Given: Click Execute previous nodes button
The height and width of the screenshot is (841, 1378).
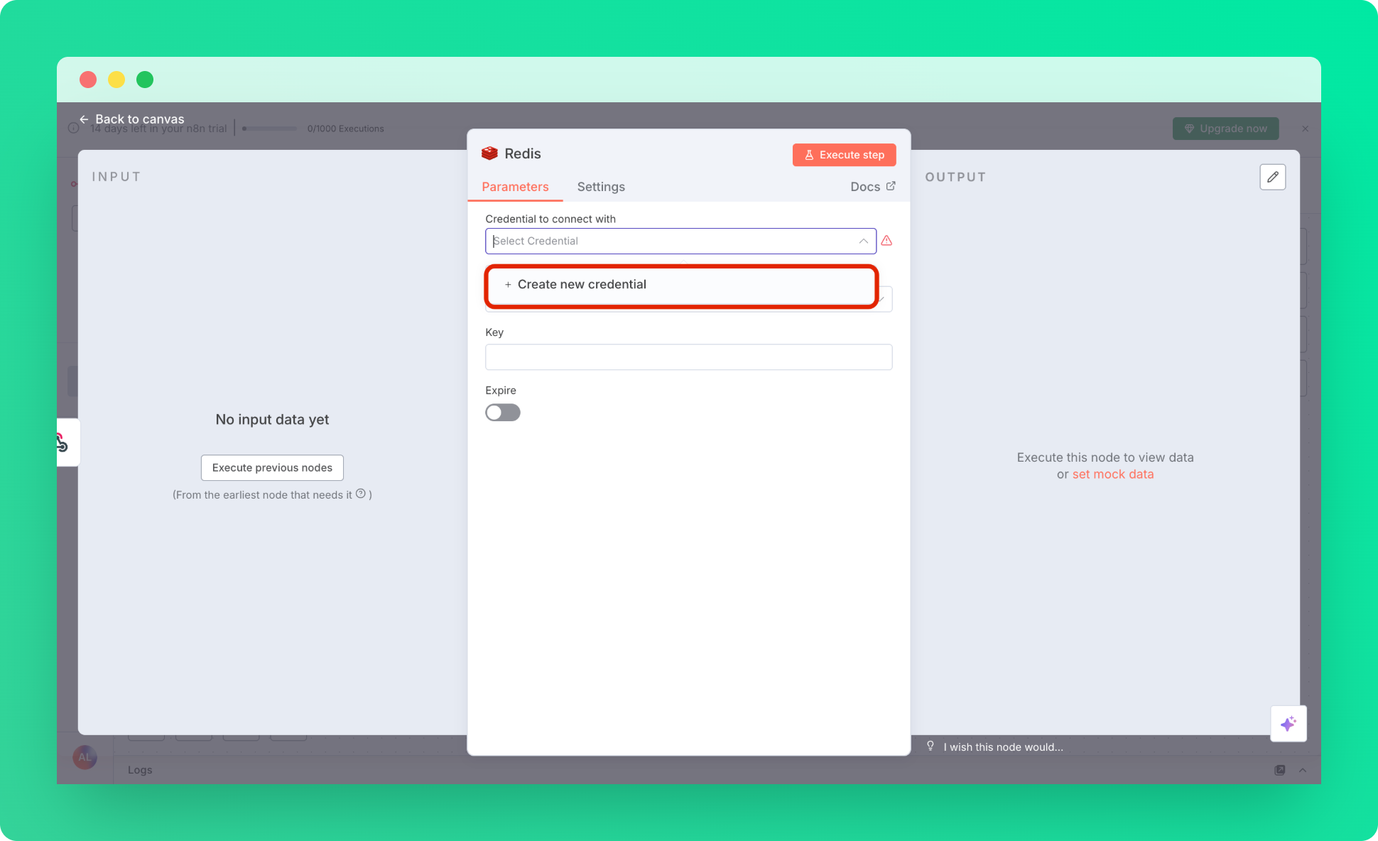Looking at the screenshot, I should pyautogui.click(x=272, y=467).
